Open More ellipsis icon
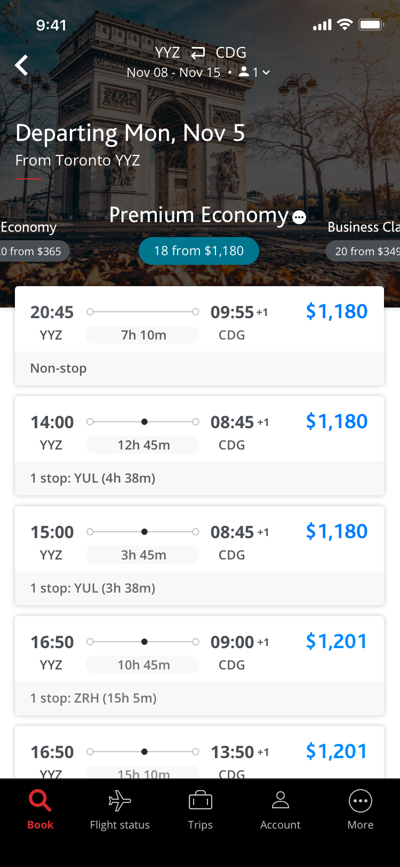The width and height of the screenshot is (400, 867). pos(360,801)
